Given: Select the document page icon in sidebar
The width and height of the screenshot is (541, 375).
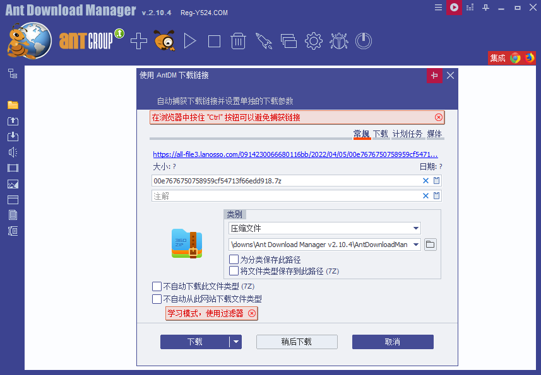Looking at the screenshot, I should tap(13, 215).
